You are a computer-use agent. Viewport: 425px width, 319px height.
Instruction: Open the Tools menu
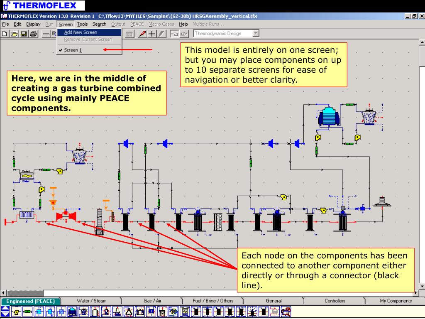[82, 24]
